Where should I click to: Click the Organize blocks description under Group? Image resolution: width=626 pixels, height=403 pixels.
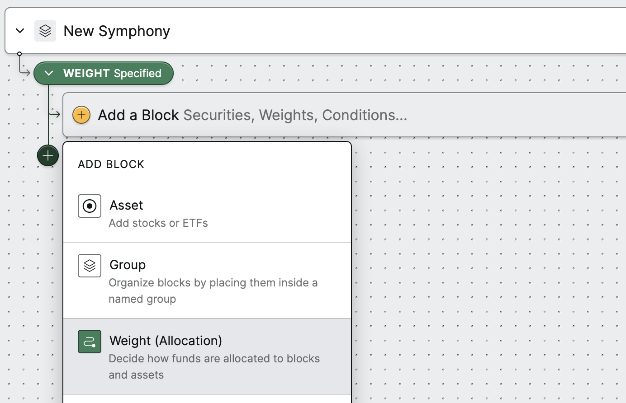click(x=213, y=291)
